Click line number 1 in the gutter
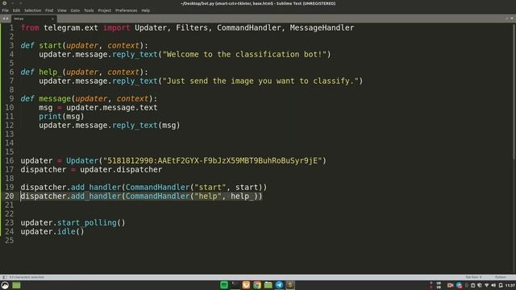The height and width of the screenshot is (290, 516). tap(11, 27)
